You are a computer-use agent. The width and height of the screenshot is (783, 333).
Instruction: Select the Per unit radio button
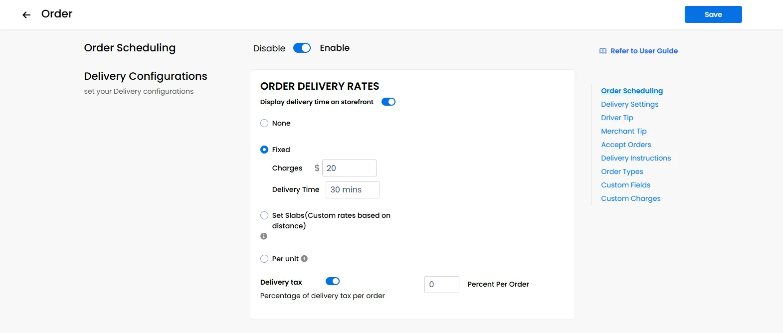click(x=264, y=259)
